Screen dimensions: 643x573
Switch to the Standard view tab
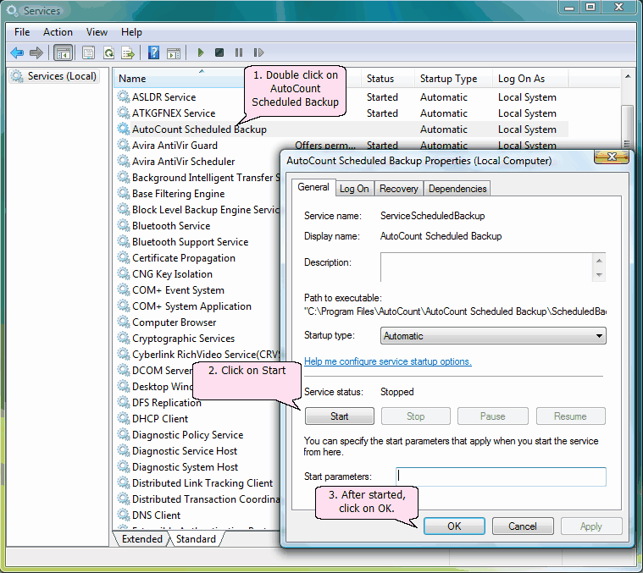196,539
